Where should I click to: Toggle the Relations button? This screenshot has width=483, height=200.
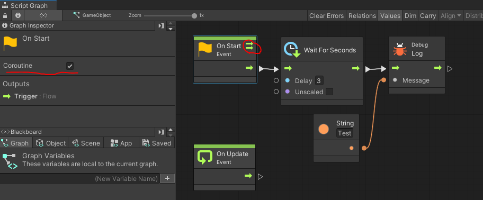pos(362,16)
